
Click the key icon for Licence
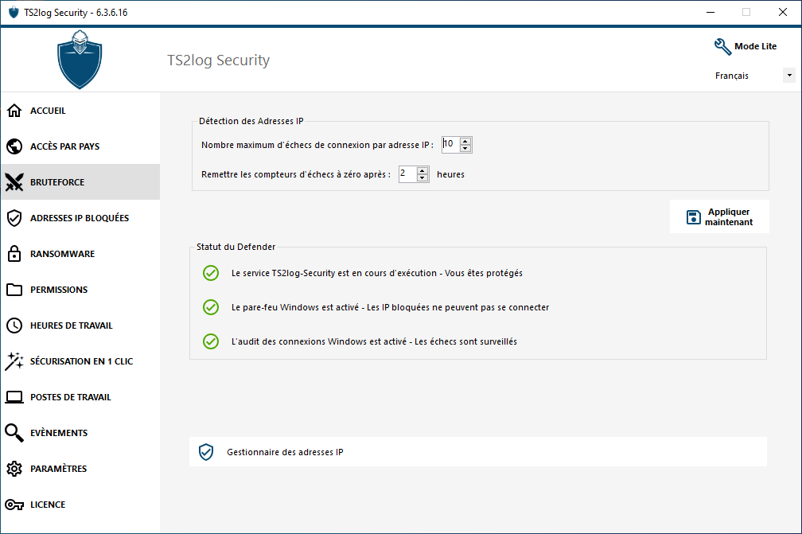(14, 505)
